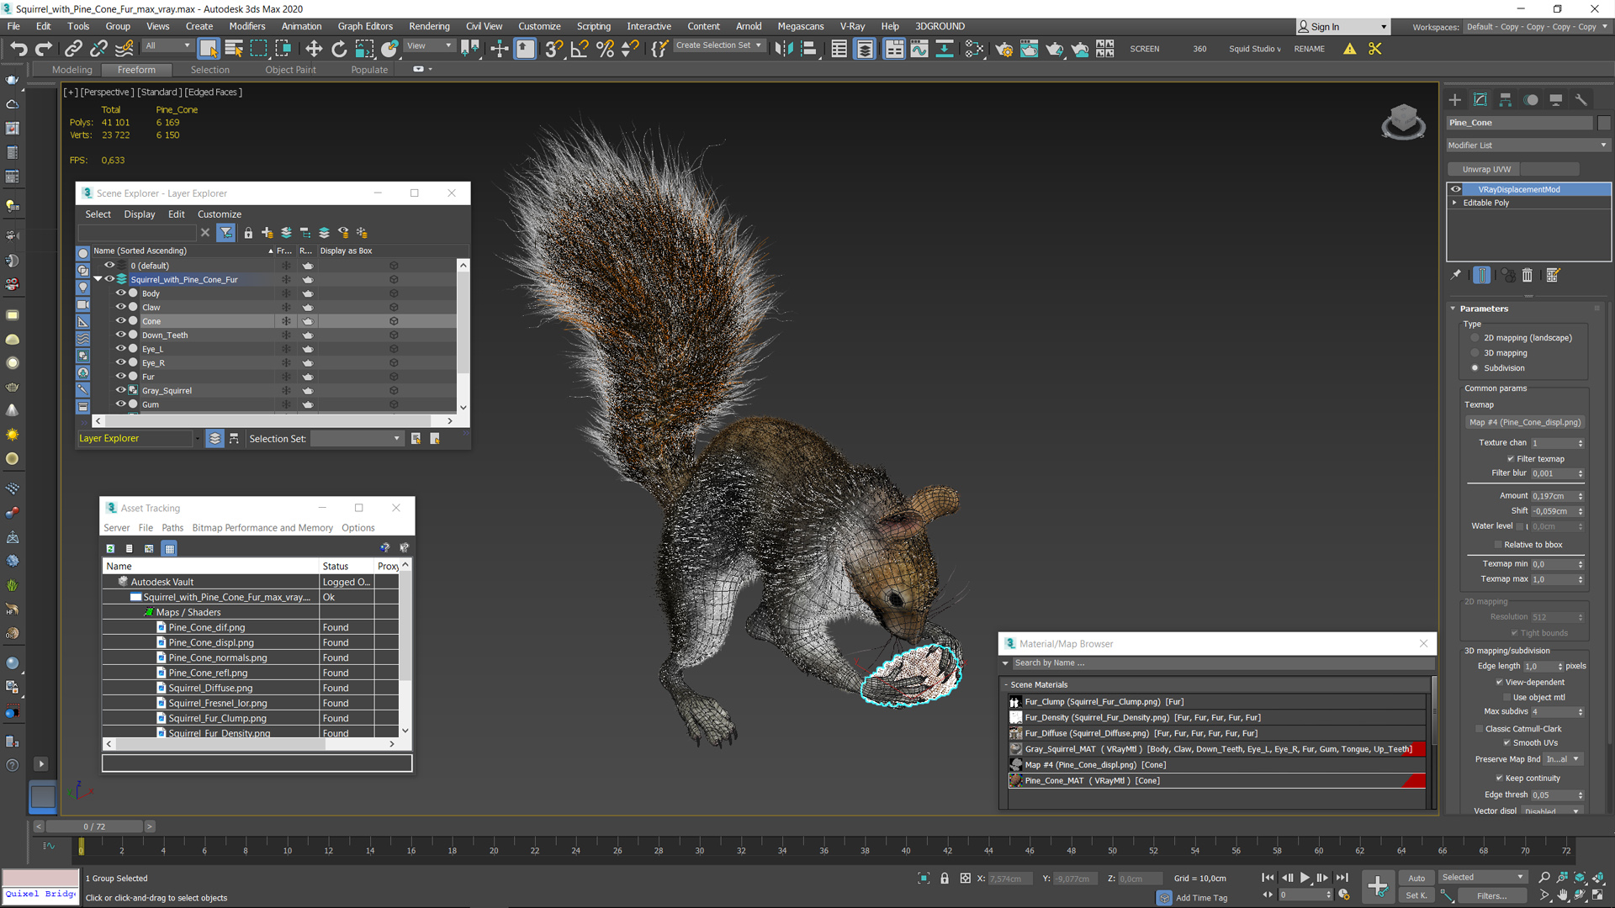Activate the Select Object tool
The height and width of the screenshot is (908, 1615).
[209, 49]
